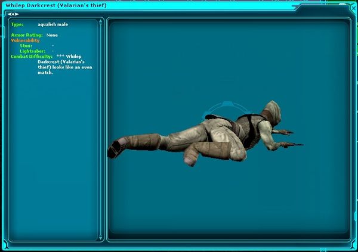This screenshot has height=252, width=358.
Task: Select the green Type label
Action: click(17, 25)
